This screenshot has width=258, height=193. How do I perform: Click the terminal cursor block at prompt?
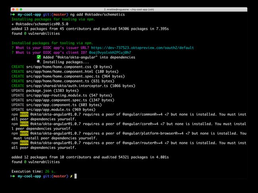(x=75, y=176)
